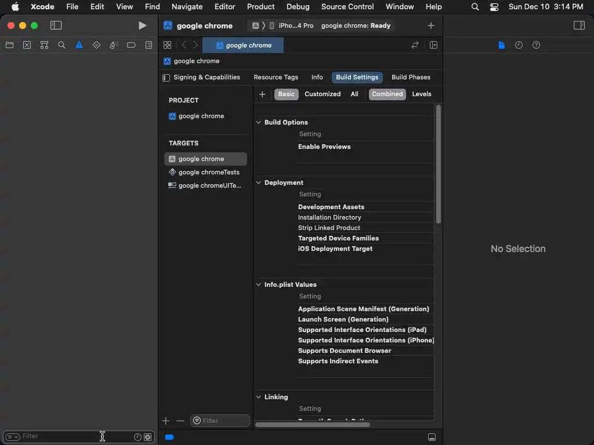Show Customized build settings

click(x=323, y=94)
